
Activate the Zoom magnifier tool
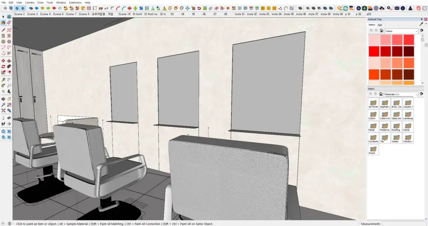pyautogui.click(x=3, y=105)
